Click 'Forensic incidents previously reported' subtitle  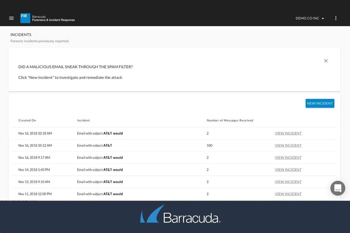click(x=40, y=41)
